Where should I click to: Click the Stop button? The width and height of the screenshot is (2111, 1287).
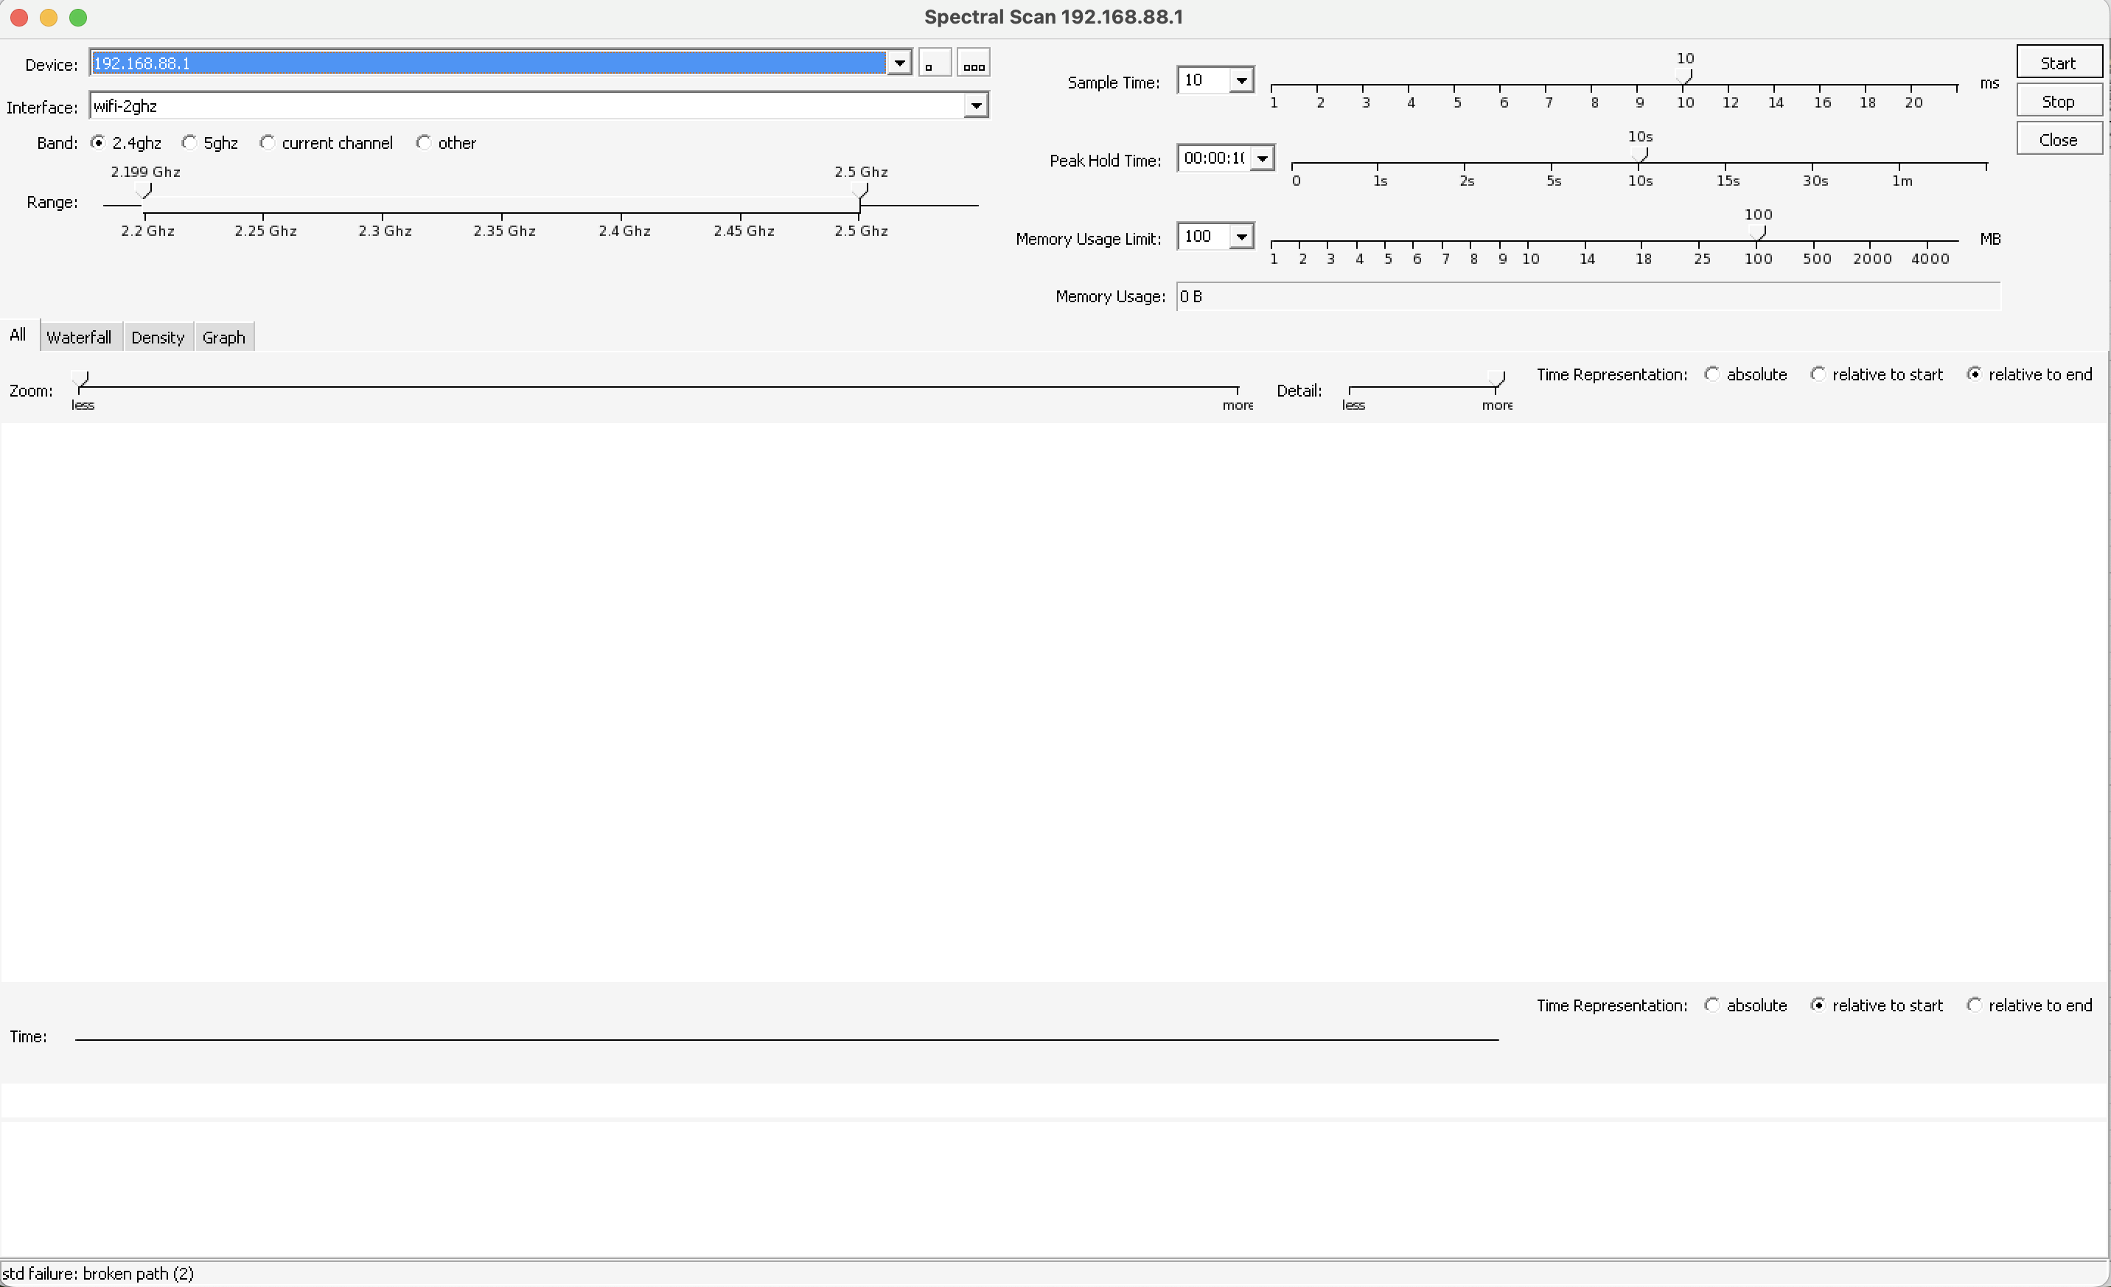click(x=2058, y=102)
